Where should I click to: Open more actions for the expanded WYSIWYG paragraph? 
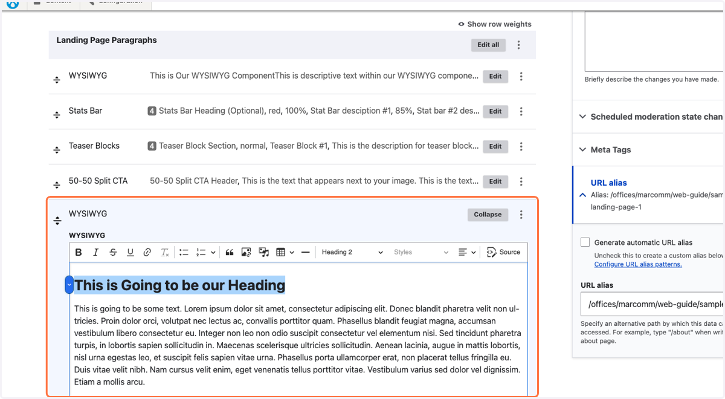[521, 215]
